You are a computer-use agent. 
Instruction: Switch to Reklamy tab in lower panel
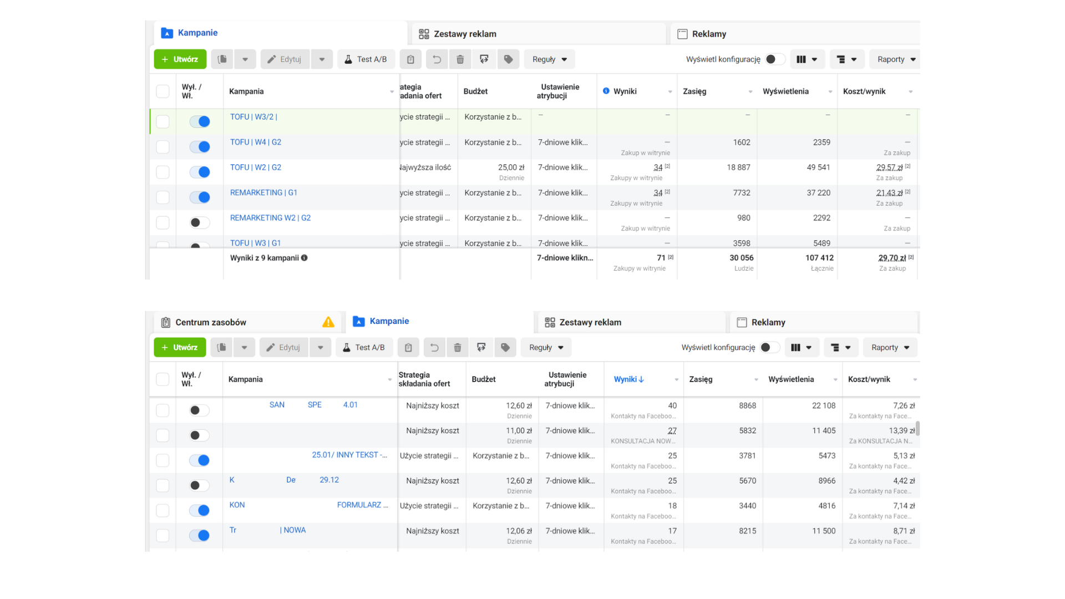[x=824, y=322]
